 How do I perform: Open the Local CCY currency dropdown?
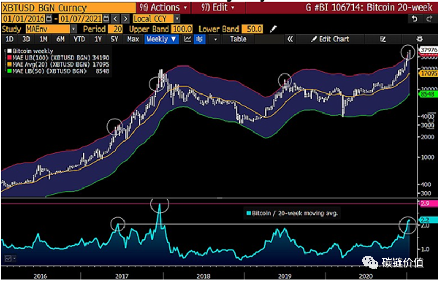pyautogui.click(x=177, y=18)
